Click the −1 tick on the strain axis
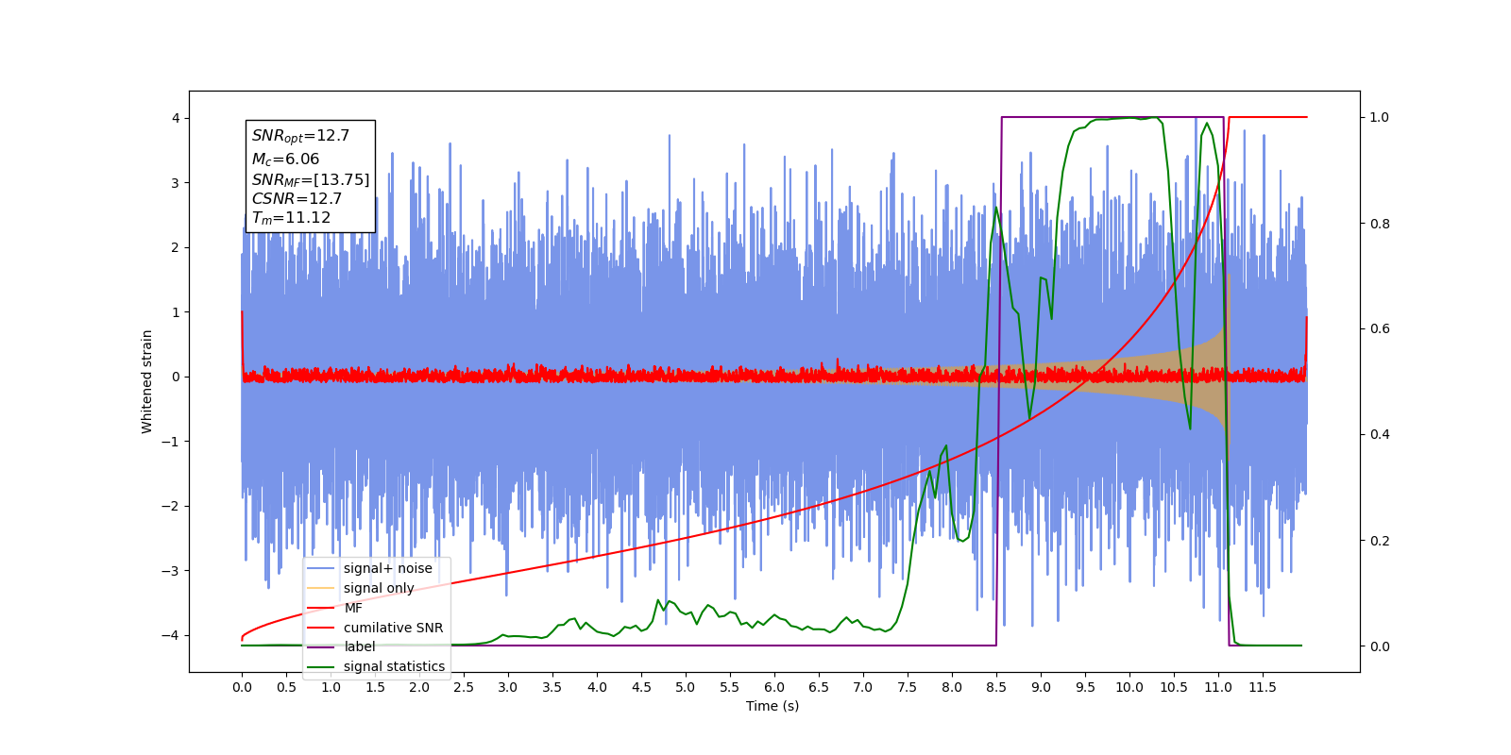Image resolution: width=1511 pixels, height=755 pixels. pyautogui.click(x=171, y=442)
